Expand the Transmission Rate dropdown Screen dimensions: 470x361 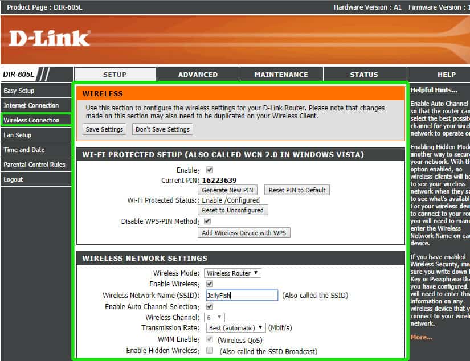coord(236,328)
